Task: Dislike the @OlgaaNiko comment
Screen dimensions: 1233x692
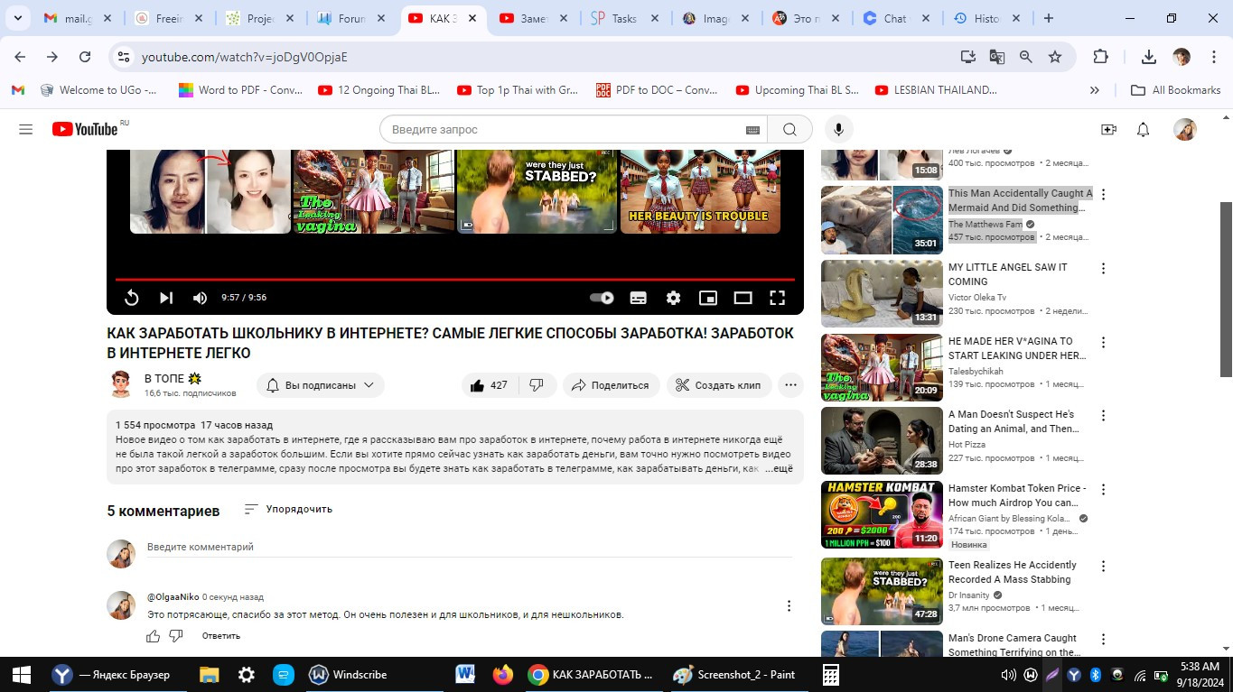Action: (176, 636)
